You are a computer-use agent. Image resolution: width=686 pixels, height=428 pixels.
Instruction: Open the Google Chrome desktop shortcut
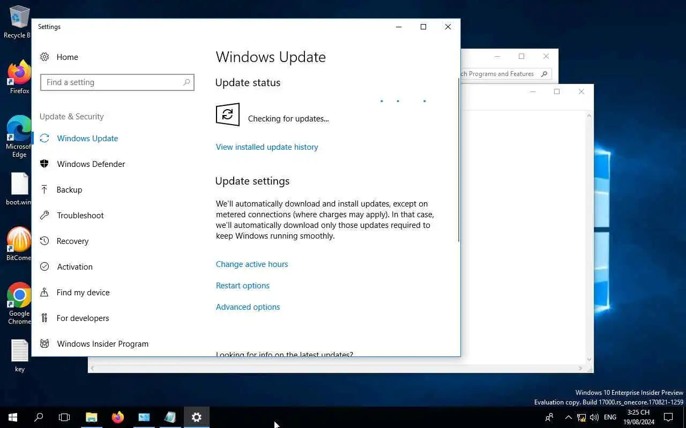tap(19, 304)
